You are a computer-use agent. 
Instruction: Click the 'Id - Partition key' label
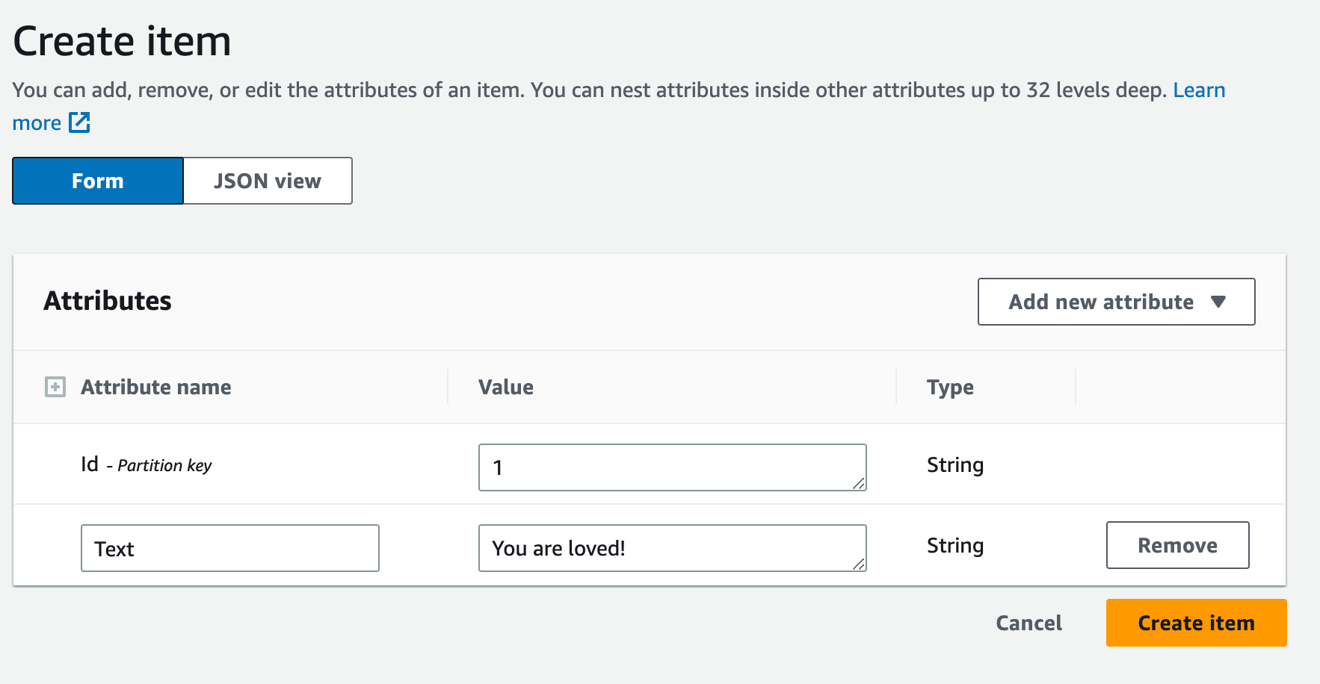point(147,464)
